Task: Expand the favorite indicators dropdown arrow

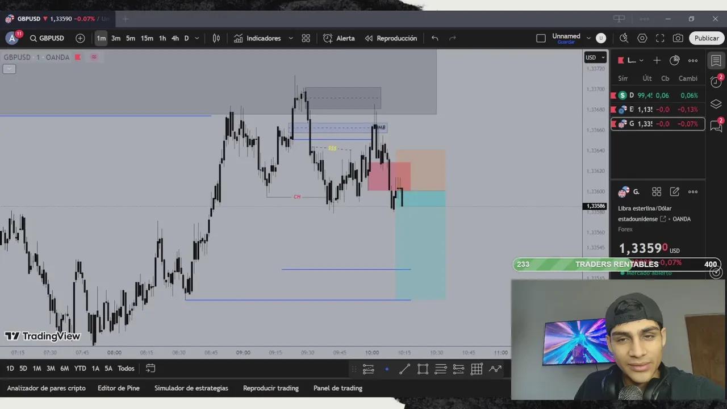Action: tap(291, 38)
